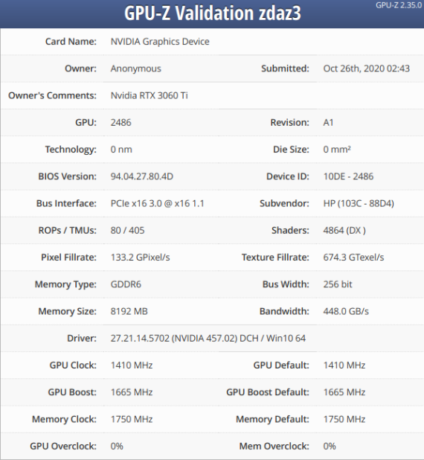Click device ID 10DE - 2486

click(x=348, y=176)
